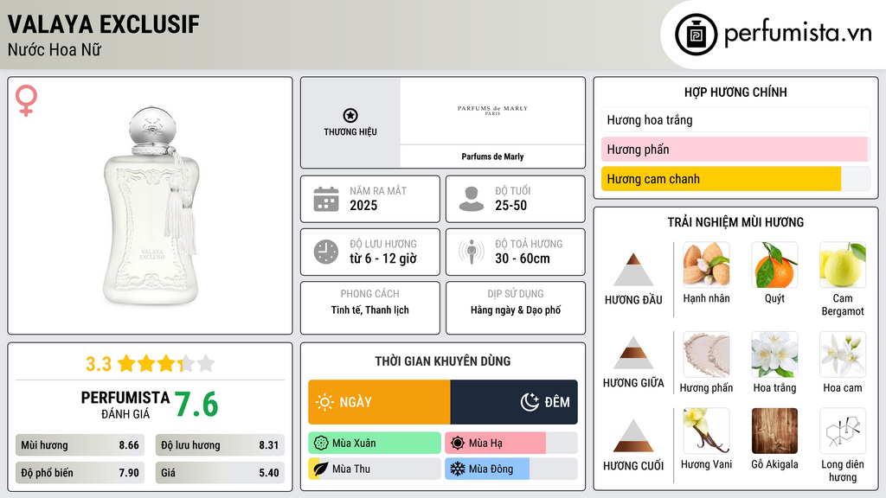Click the Gỗ Akigala wood note image
886x498 pixels.
pyautogui.click(x=774, y=431)
